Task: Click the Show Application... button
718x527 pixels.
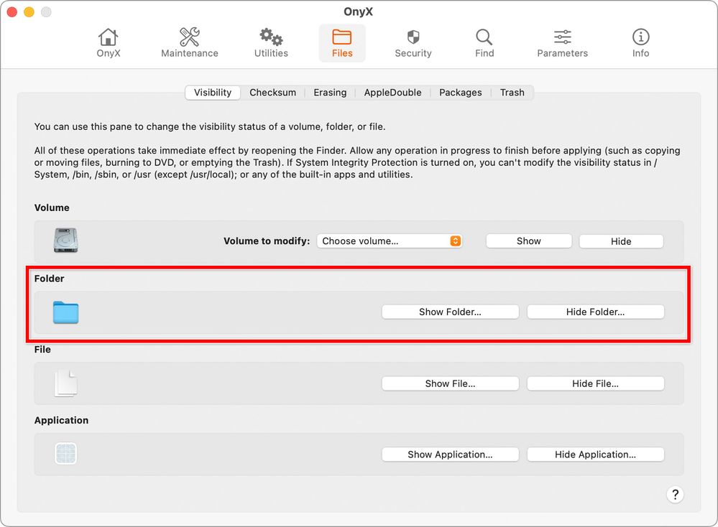Action: tap(450, 454)
